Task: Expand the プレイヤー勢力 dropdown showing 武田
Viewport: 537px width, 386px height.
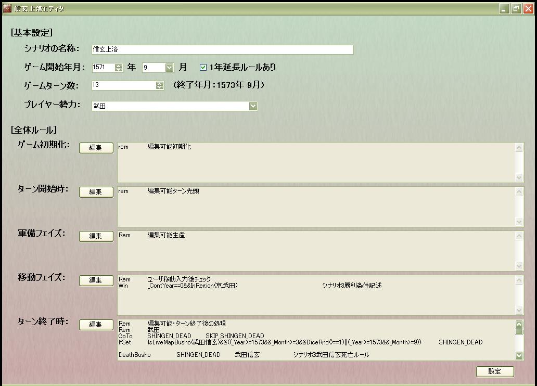Action: pyautogui.click(x=253, y=106)
